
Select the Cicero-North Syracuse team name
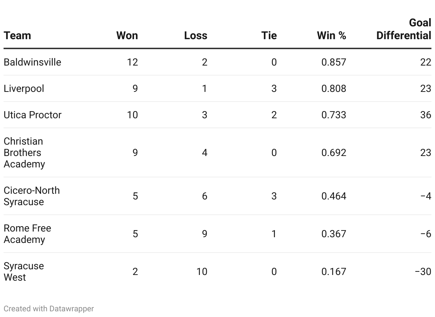pyautogui.click(x=32, y=196)
